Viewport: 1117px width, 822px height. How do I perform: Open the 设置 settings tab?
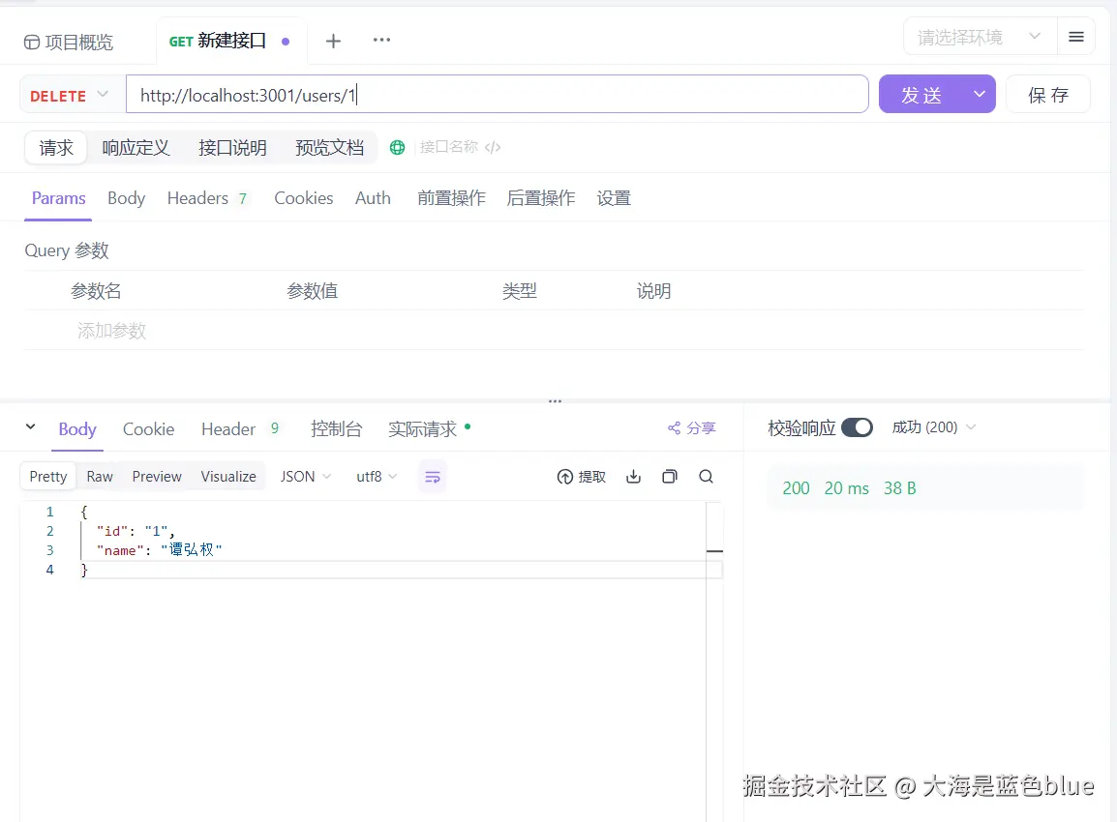pyautogui.click(x=614, y=198)
